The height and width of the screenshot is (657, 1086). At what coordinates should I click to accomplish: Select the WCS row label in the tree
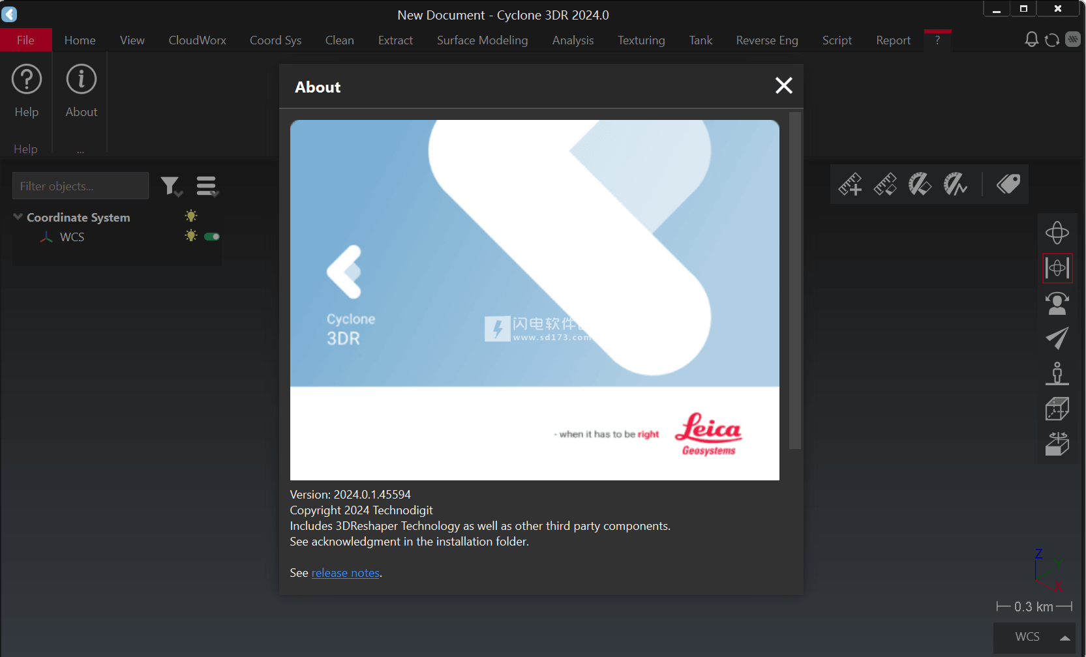point(72,237)
